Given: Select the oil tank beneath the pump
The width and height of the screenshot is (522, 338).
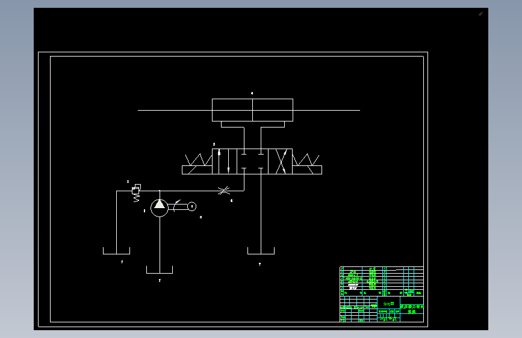Looking at the screenshot, I should point(160,270).
